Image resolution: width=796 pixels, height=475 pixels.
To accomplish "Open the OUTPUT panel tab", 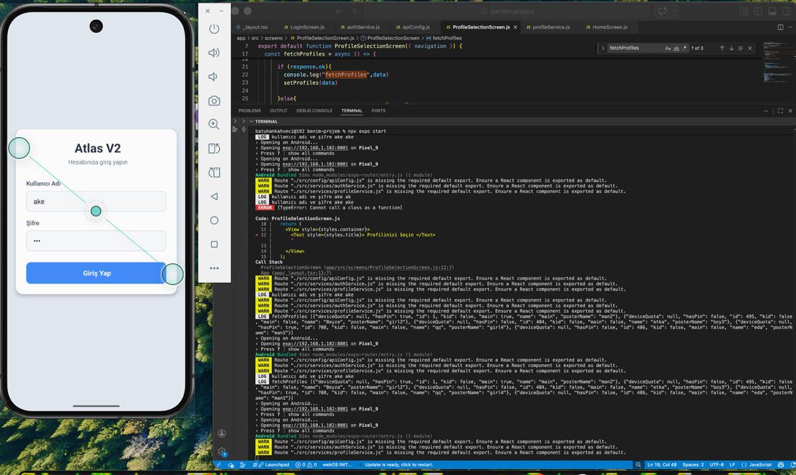I will tap(279, 111).
